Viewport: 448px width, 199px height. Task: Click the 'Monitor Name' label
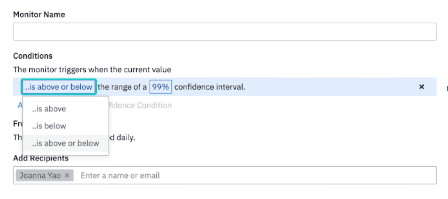click(39, 15)
